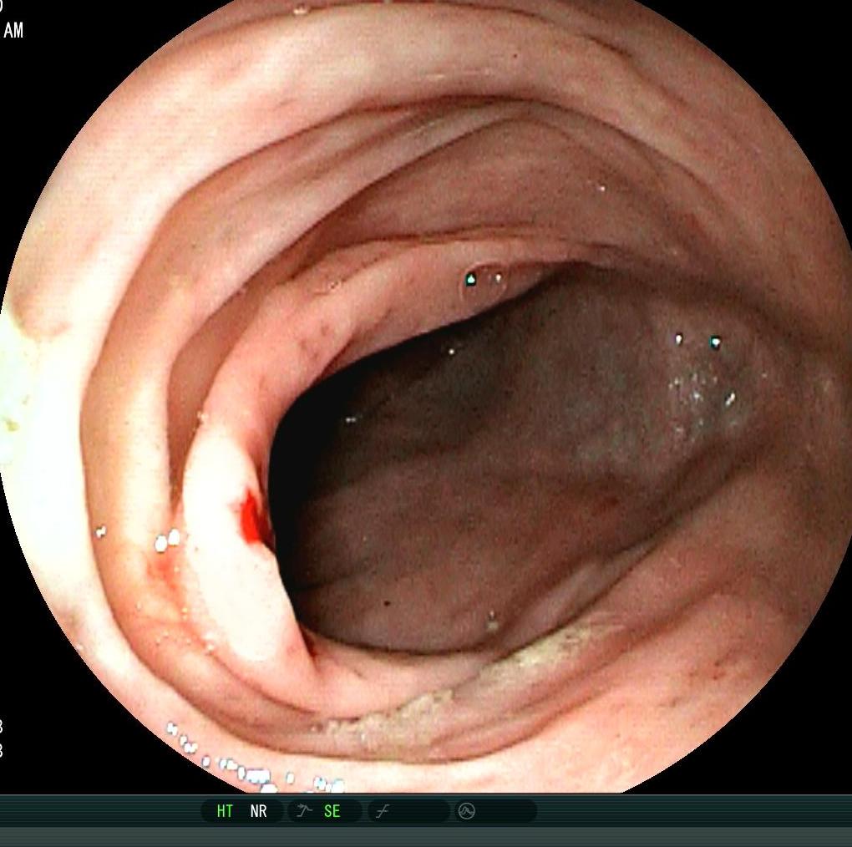Click the green HT indicator
Image resolution: width=852 pixels, height=847 pixels.
[225, 811]
